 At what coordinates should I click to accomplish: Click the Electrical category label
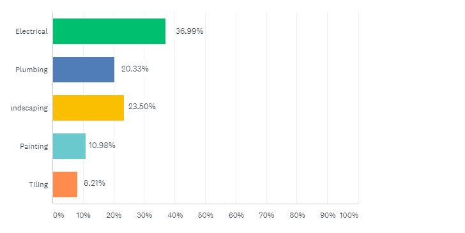(x=31, y=31)
